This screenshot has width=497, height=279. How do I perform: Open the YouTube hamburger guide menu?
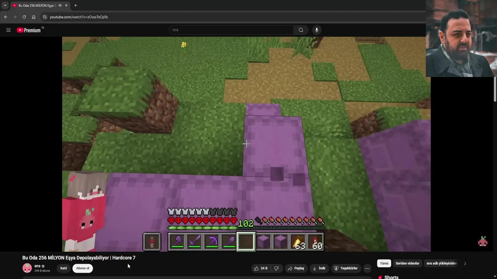pyautogui.click(x=8, y=30)
